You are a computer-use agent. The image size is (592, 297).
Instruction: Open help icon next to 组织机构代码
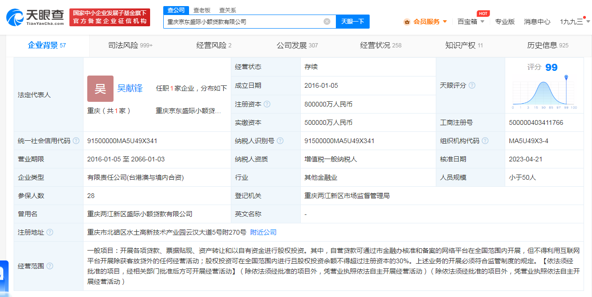(485, 141)
